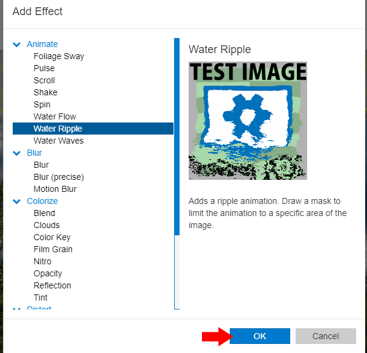Confirm with the OK button
The height and width of the screenshot is (353, 367).
pyautogui.click(x=259, y=336)
